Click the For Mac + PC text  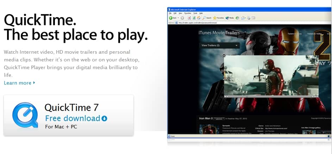(x=61, y=127)
